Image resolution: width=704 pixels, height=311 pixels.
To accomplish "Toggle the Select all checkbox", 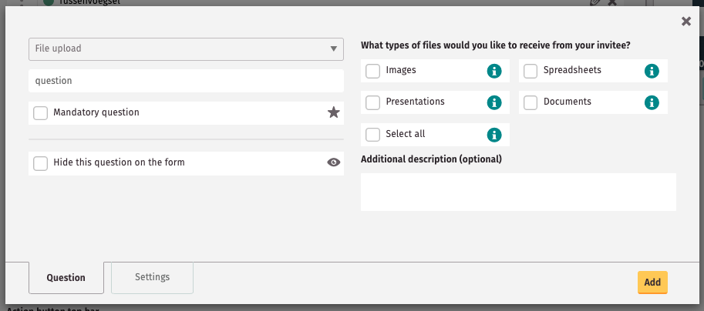I will (372, 135).
